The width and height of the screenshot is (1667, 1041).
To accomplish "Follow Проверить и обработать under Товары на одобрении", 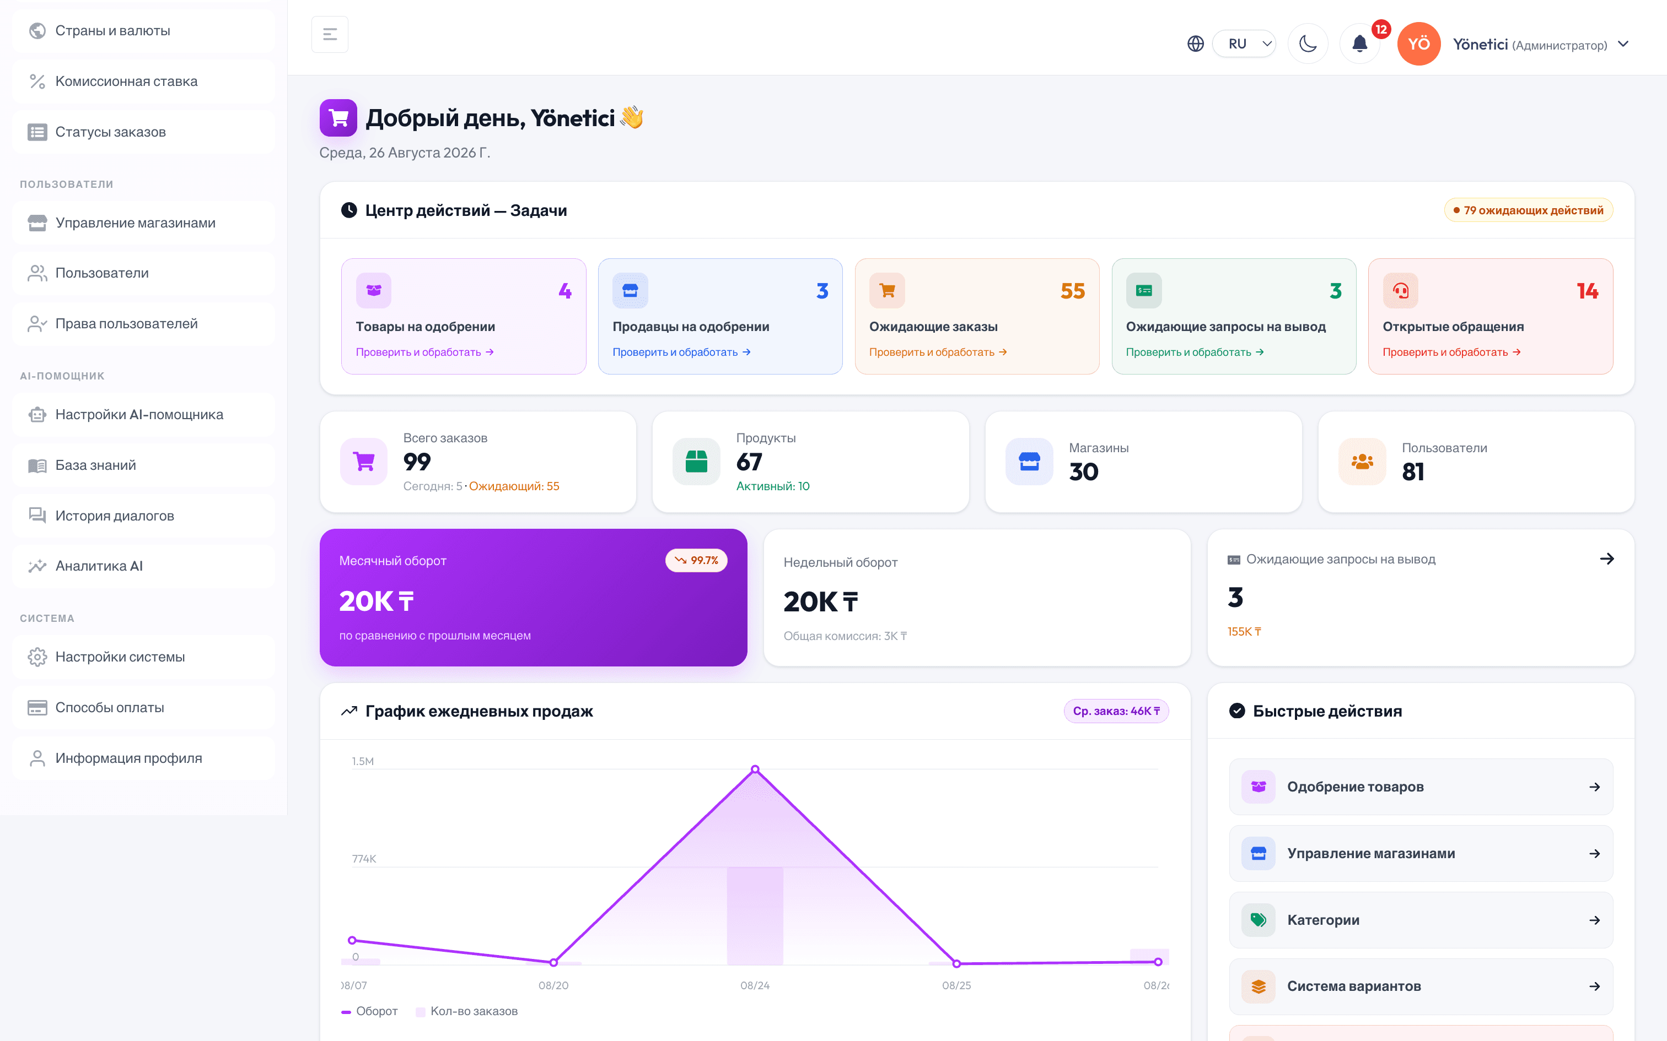I will click(424, 352).
